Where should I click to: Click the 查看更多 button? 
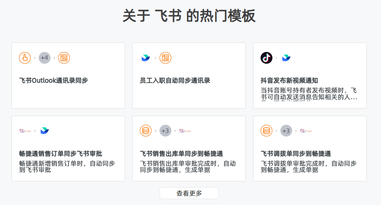[x=189, y=193]
